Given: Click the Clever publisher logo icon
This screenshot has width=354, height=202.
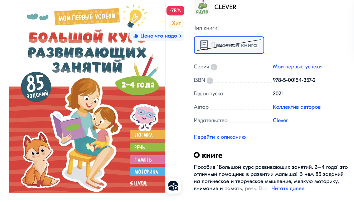Looking at the screenshot, I should [x=202, y=7].
